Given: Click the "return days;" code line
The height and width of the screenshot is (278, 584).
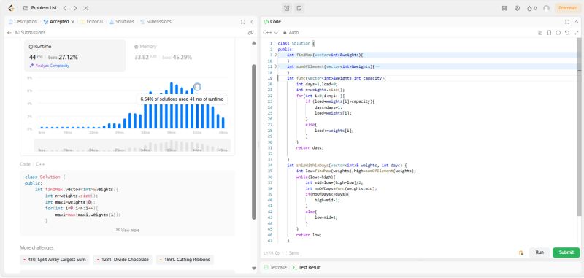Looking at the screenshot, I should 310,147.
